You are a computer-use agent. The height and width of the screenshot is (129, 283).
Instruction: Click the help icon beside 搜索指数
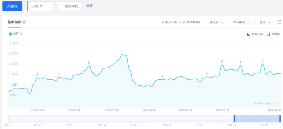(24, 22)
